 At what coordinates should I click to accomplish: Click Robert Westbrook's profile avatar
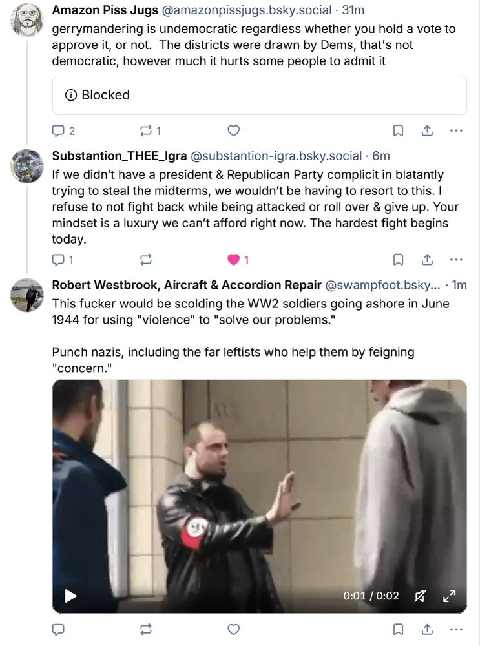click(26, 295)
